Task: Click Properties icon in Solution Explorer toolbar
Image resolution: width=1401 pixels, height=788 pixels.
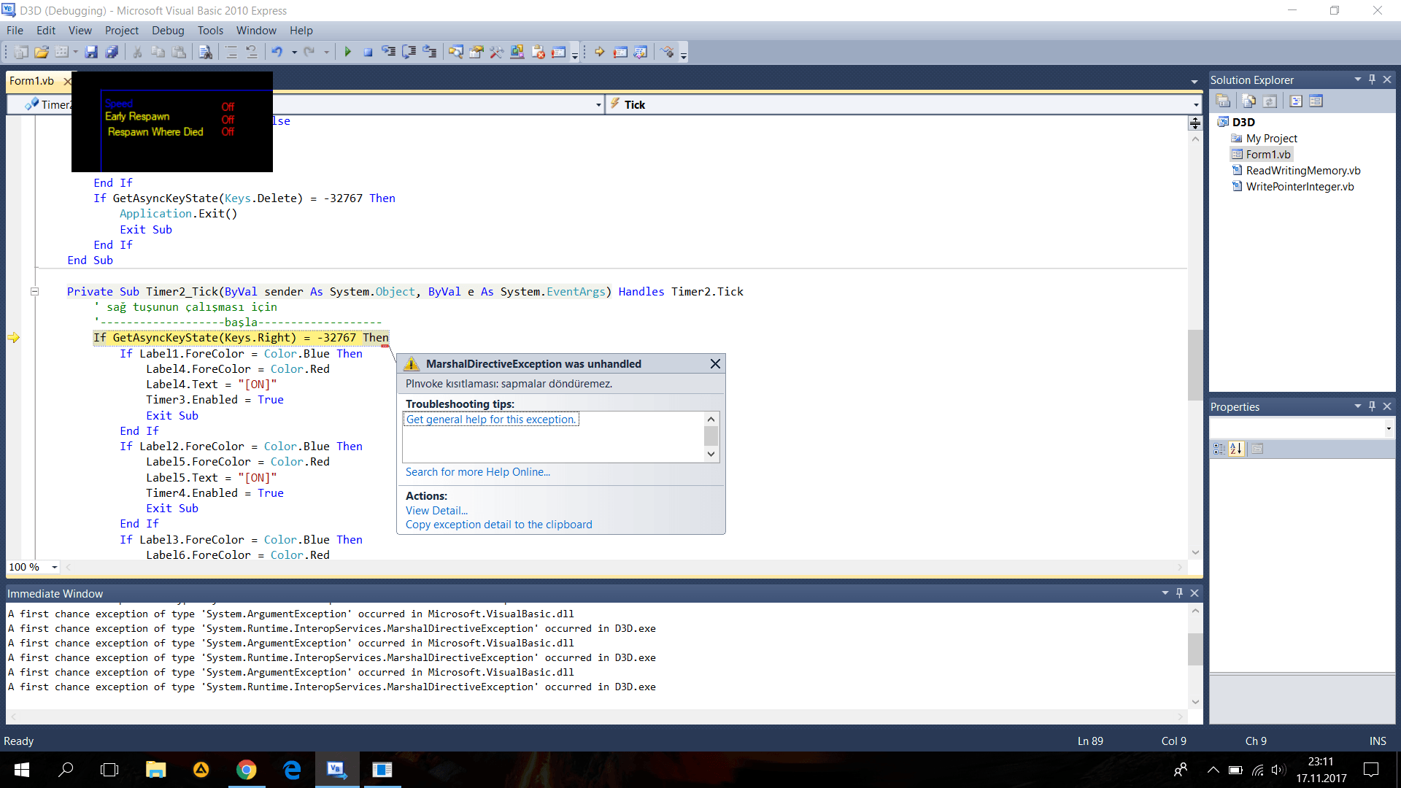Action: (x=1224, y=101)
